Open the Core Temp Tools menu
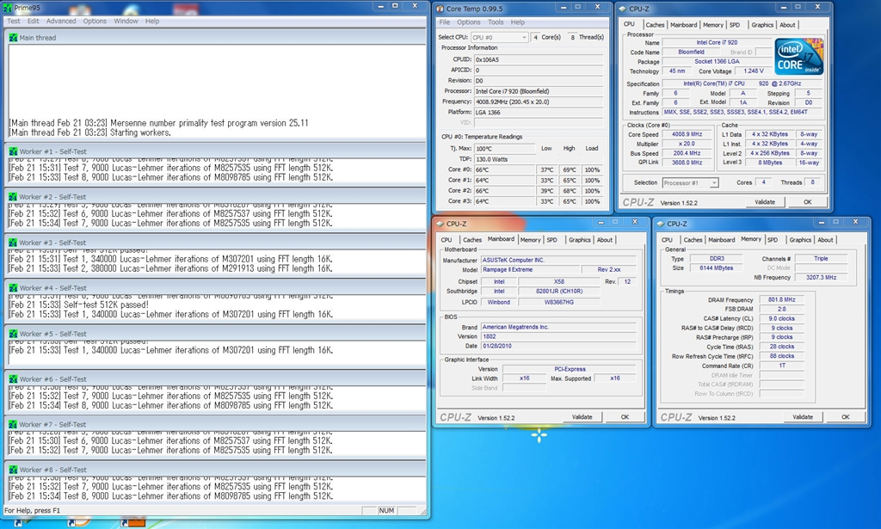 click(496, 22)
